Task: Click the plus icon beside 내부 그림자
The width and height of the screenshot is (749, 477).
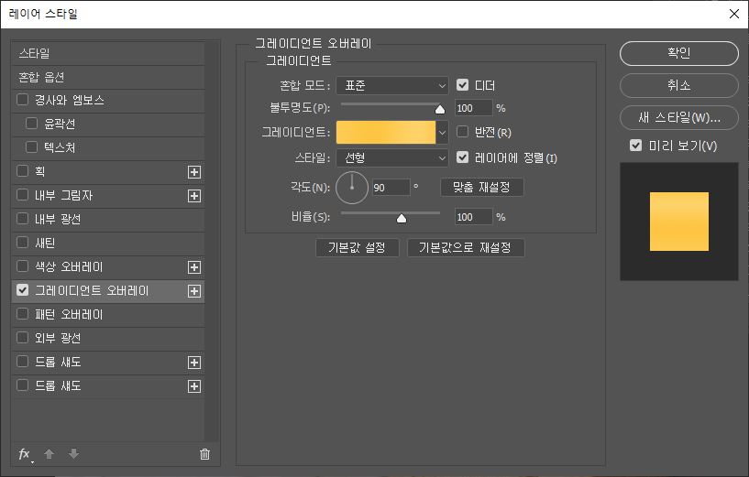Action: (194, 196)
